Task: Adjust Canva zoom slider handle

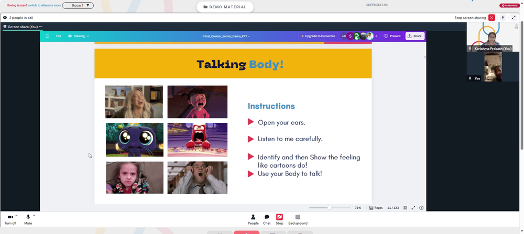Action: tap(330, 208)
